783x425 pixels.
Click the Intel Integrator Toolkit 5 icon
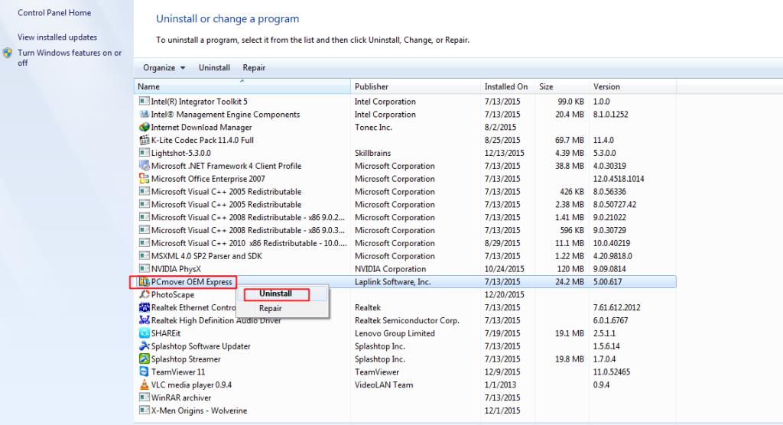pos(145,102)
